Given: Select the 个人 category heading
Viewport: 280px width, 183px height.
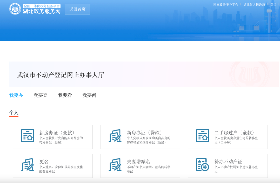Looking at the screenshot, I should click(x=14, y=113).
